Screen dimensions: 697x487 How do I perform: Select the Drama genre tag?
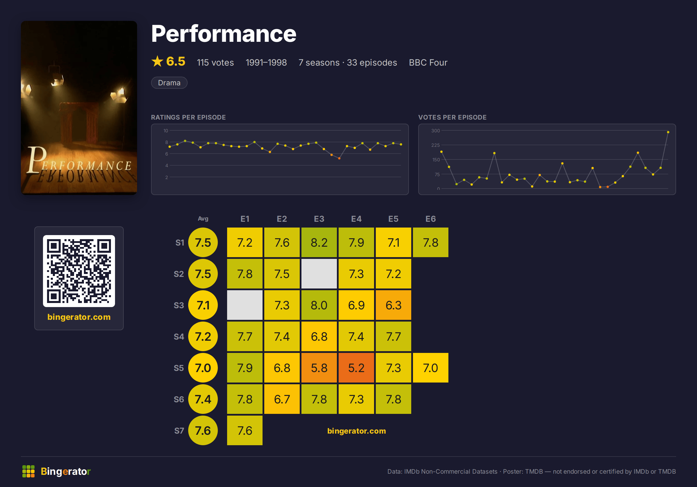tap(169, 83)
